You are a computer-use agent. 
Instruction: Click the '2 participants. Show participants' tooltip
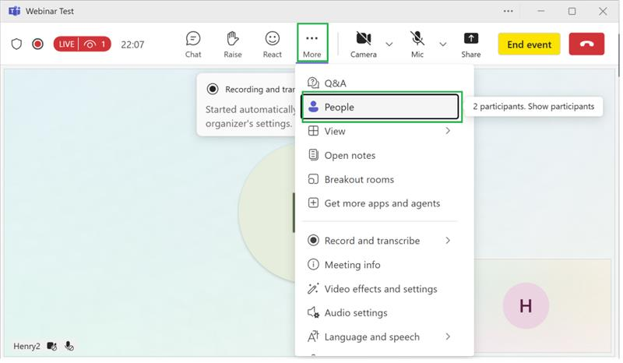pyautogui.click(x=533, y=107)
